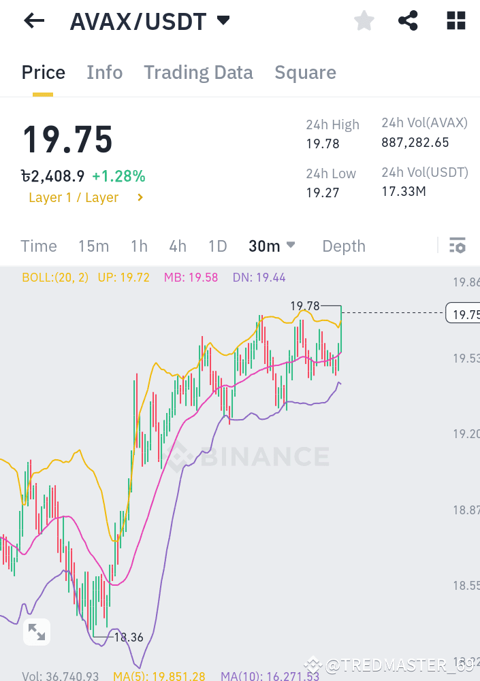Open the share options icon

coord(408,20)
